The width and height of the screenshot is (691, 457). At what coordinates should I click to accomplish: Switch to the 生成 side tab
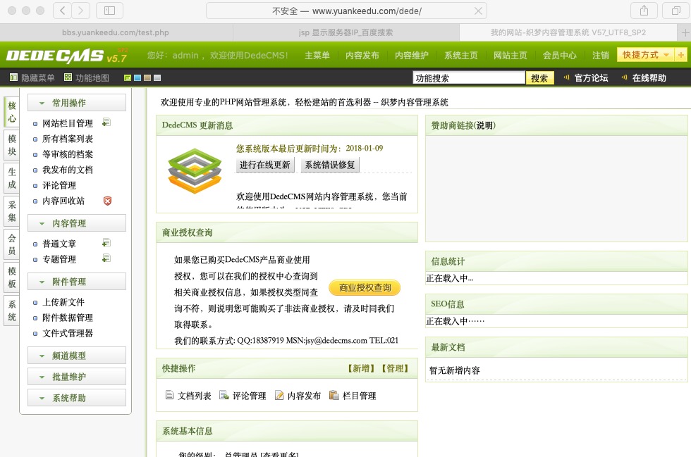12,178
